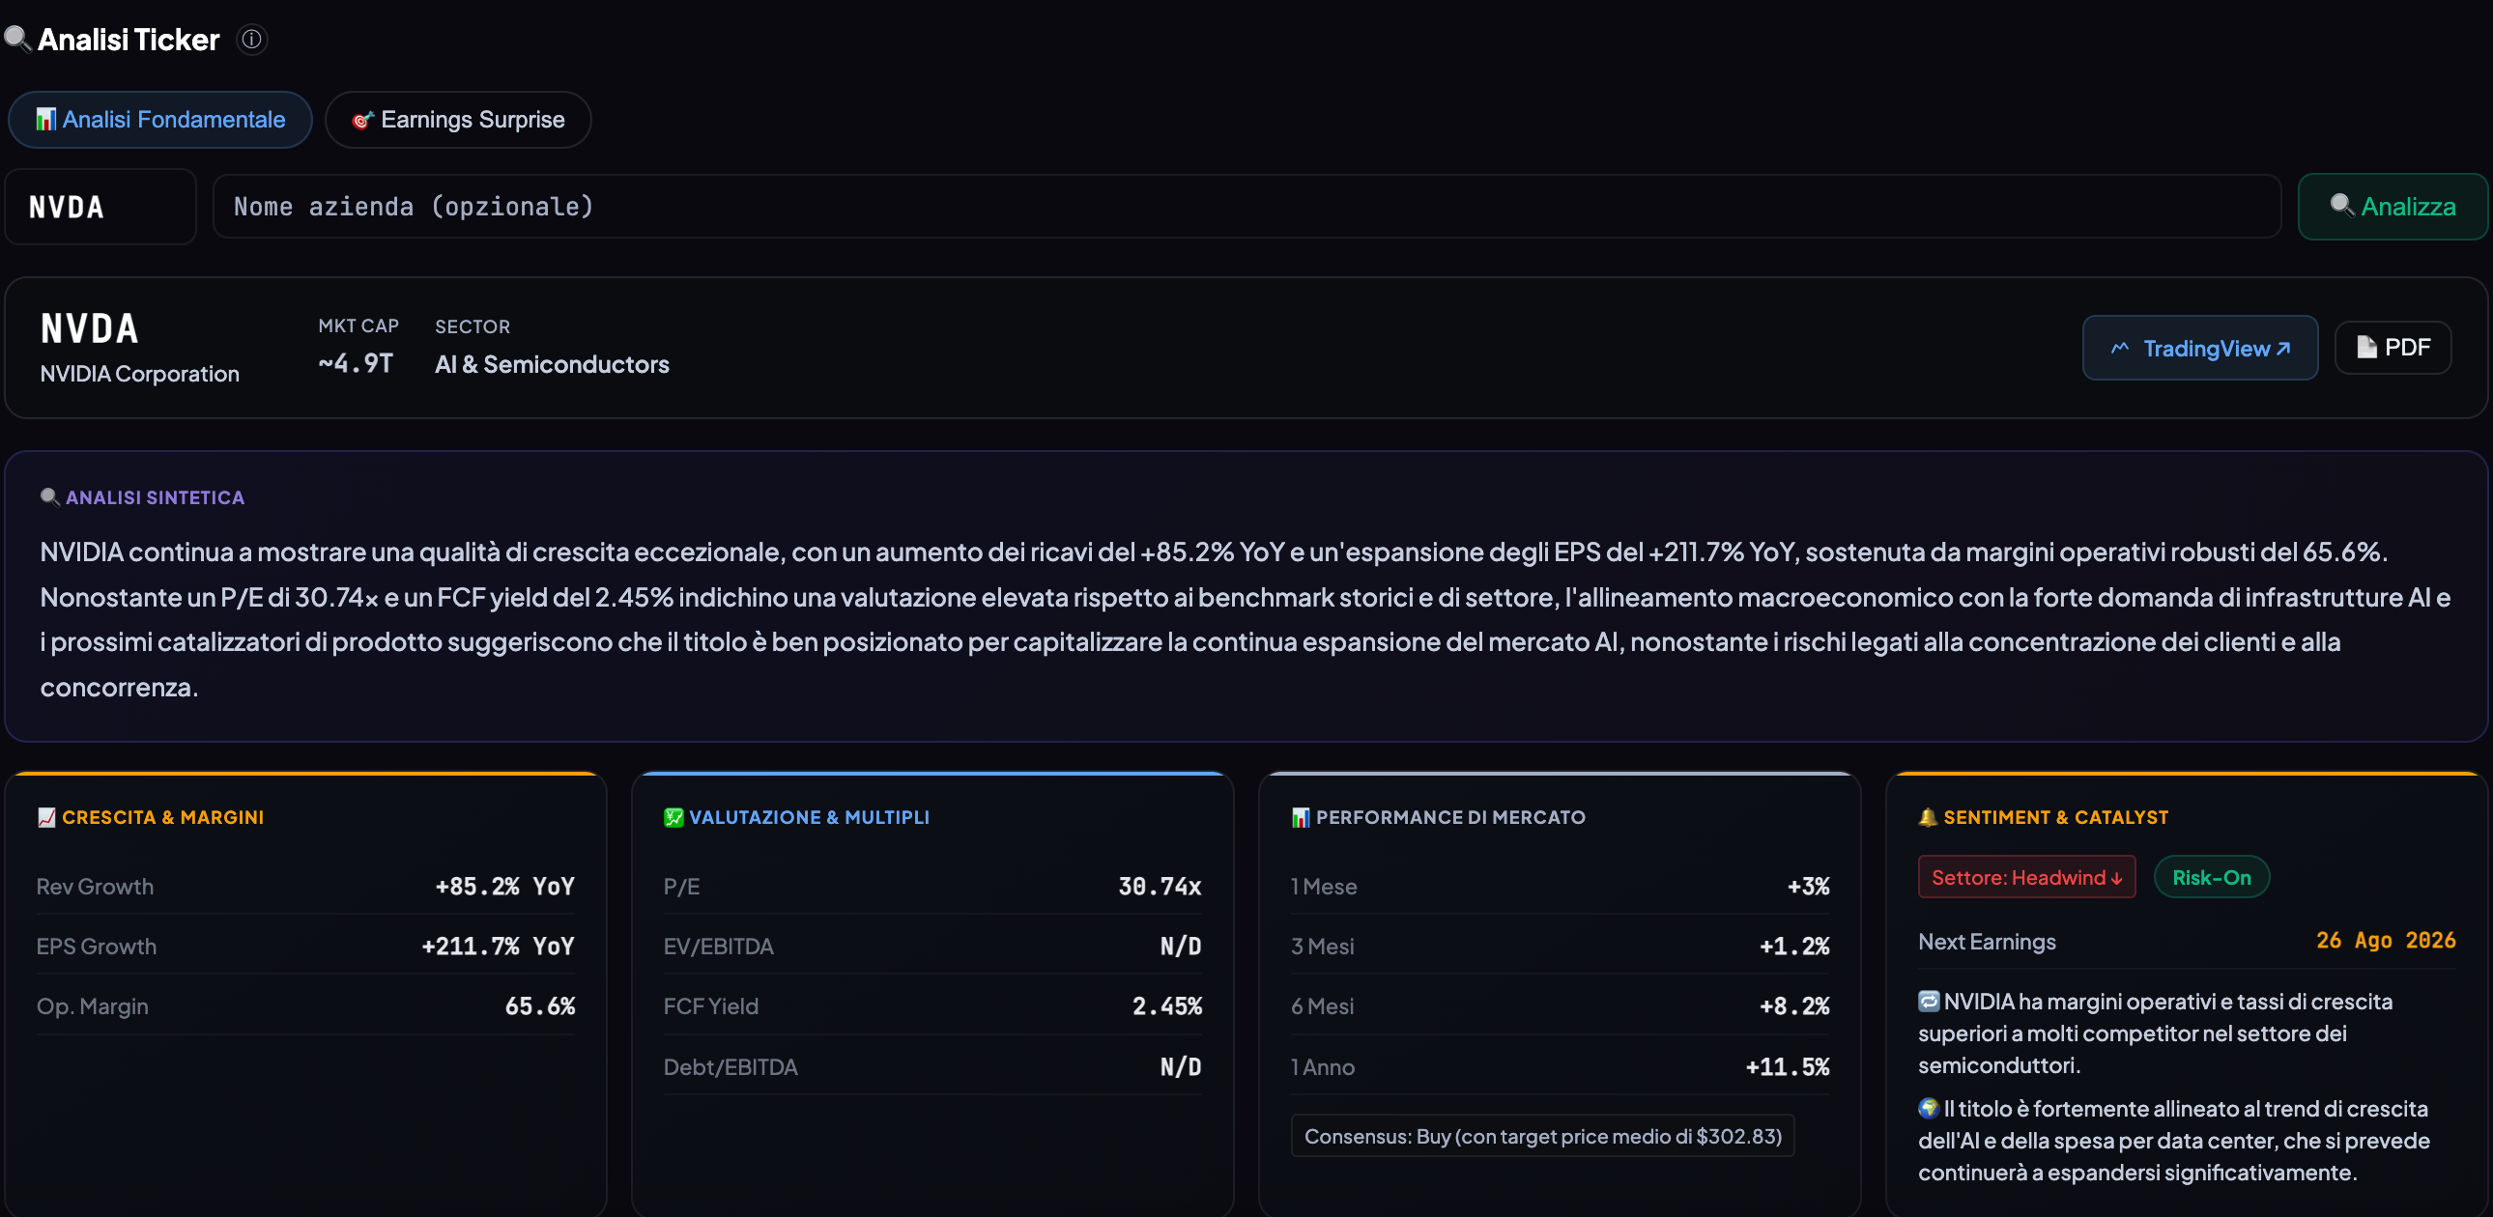
Task: Click the magnifier icon in Analizza button
Action: coord(2341,205)
